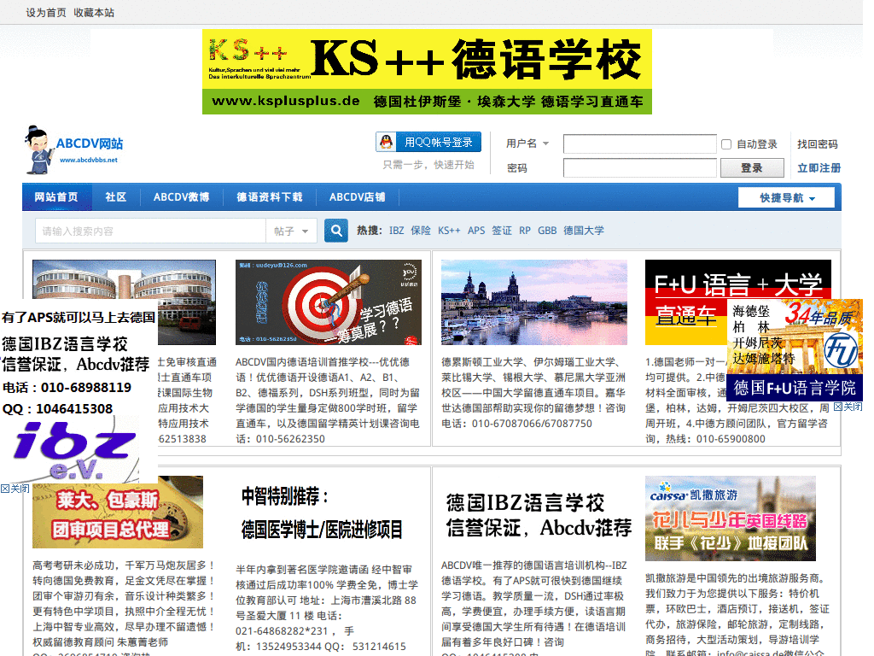
Task: Open the 快捷导航 dropdown menu
Action: pos(786,198)
